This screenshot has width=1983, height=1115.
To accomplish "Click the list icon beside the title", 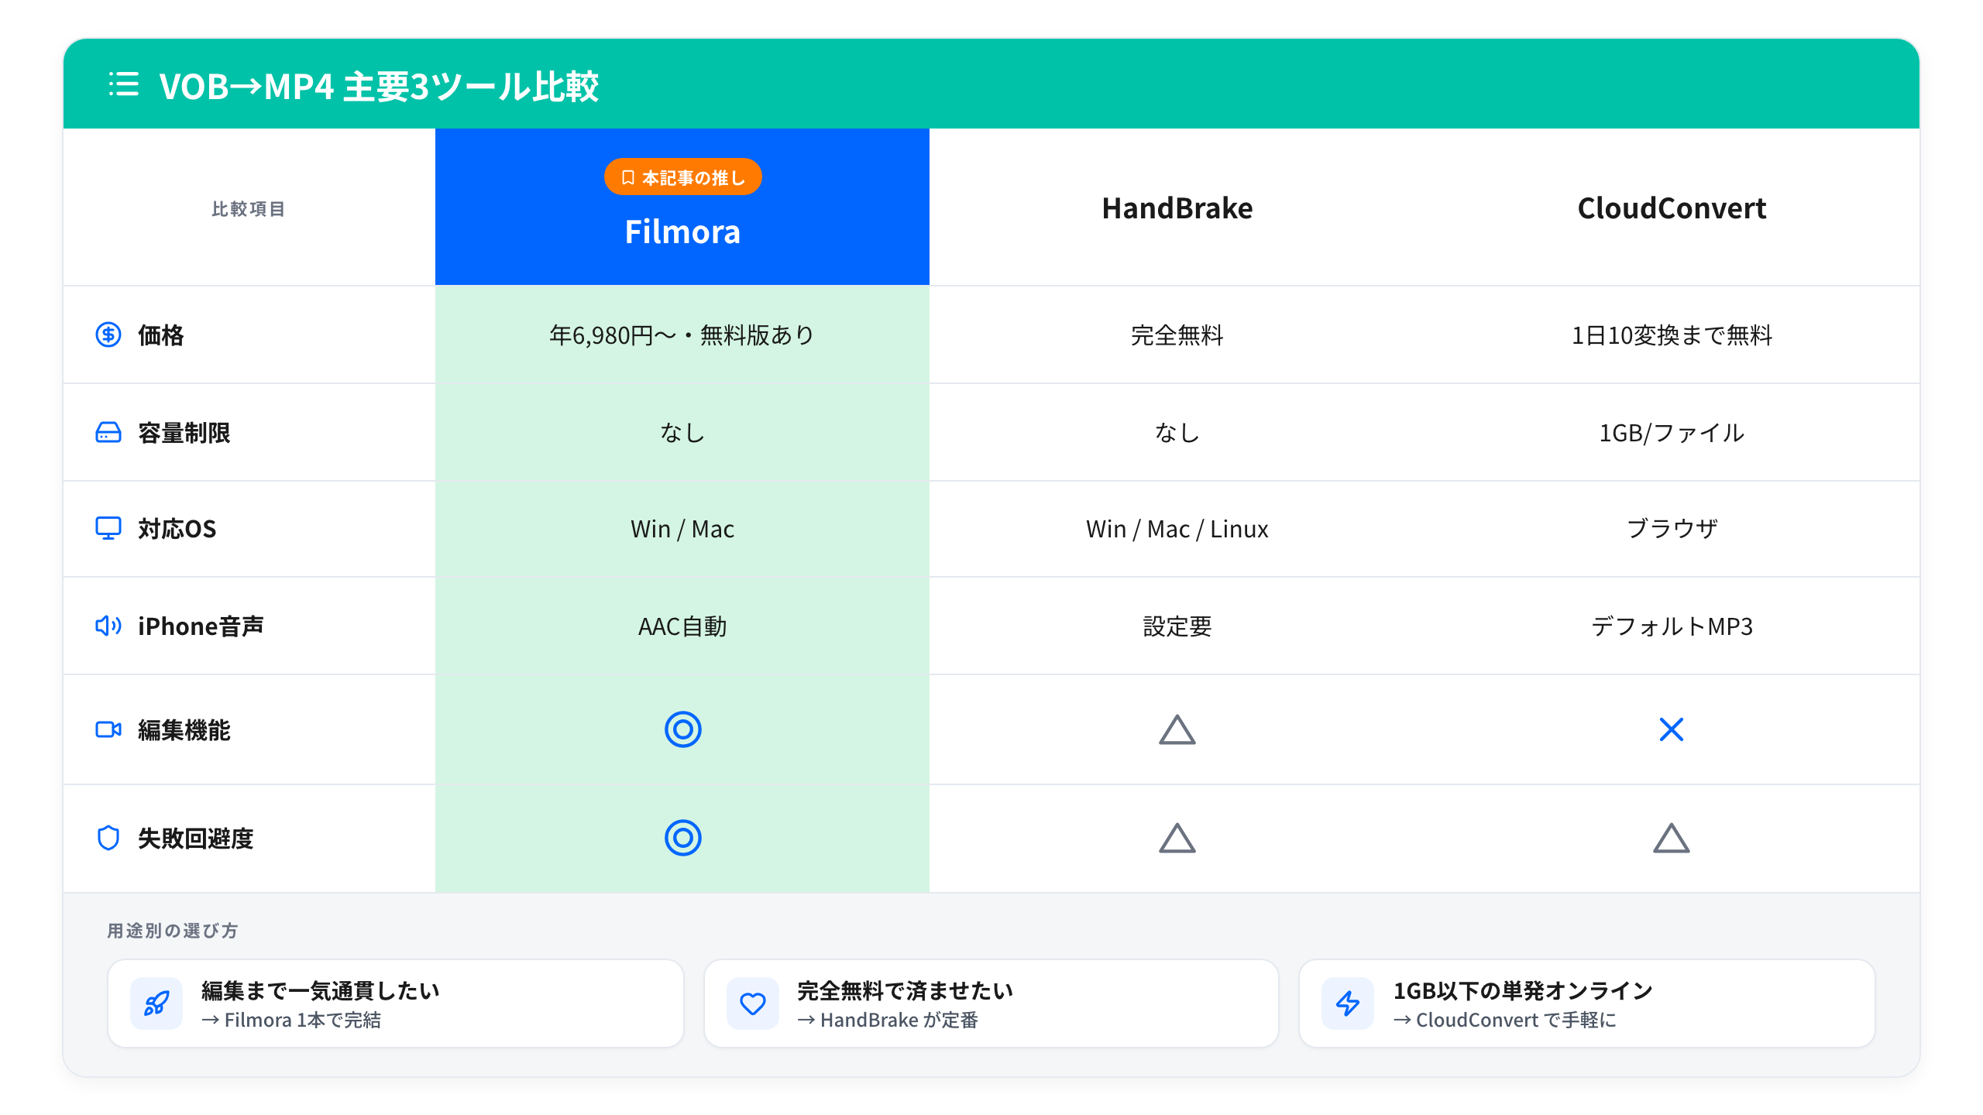I will click(x=124, y=84).
